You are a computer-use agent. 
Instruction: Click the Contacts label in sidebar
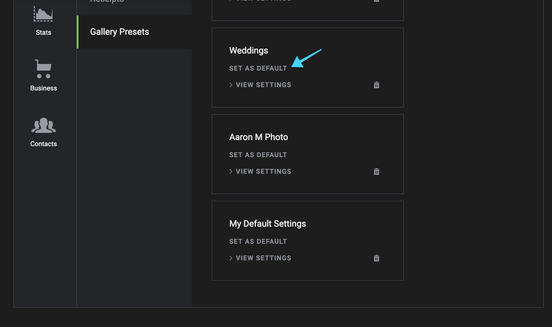(x=43, y=144)
